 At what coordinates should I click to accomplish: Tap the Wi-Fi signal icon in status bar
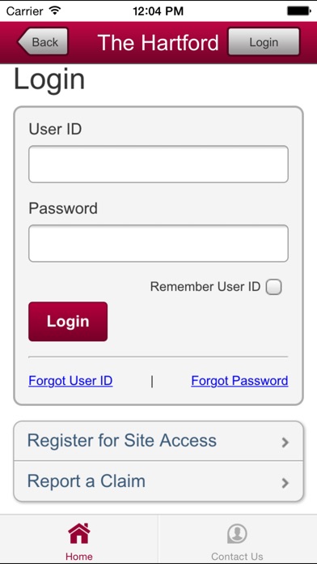pos(55,11)
